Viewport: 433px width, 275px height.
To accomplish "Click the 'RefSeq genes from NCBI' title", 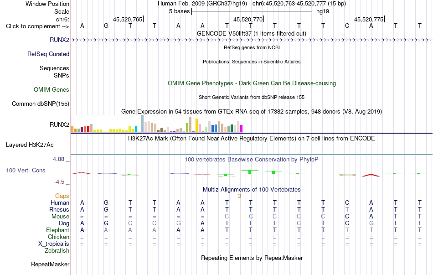I will tap(252, 47).
